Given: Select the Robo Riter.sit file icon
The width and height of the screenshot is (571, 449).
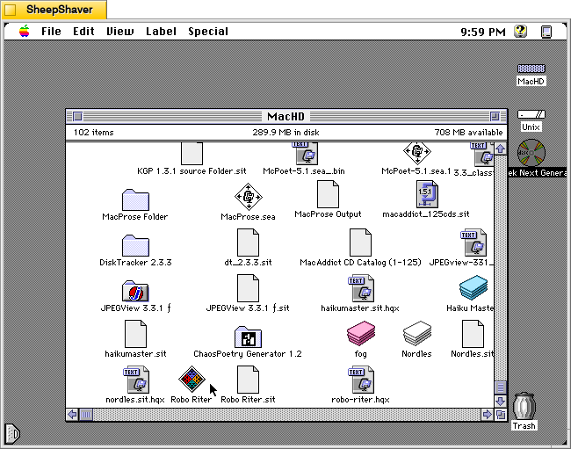Looking at the screenshot, I should (x=248, y=380).
